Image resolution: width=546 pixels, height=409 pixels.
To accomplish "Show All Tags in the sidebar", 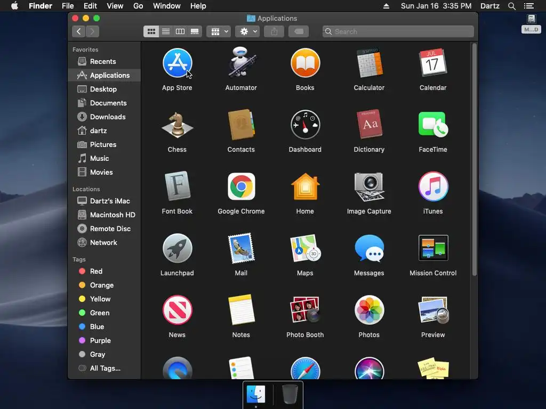I will point(105,369).
